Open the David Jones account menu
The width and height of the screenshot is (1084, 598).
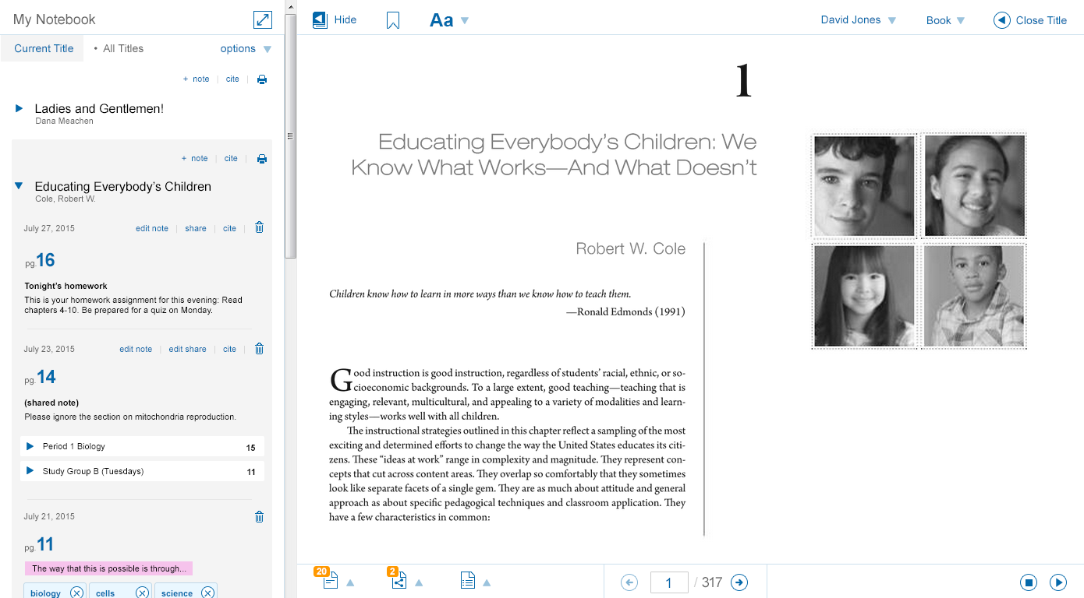click(x=852, y=20)
